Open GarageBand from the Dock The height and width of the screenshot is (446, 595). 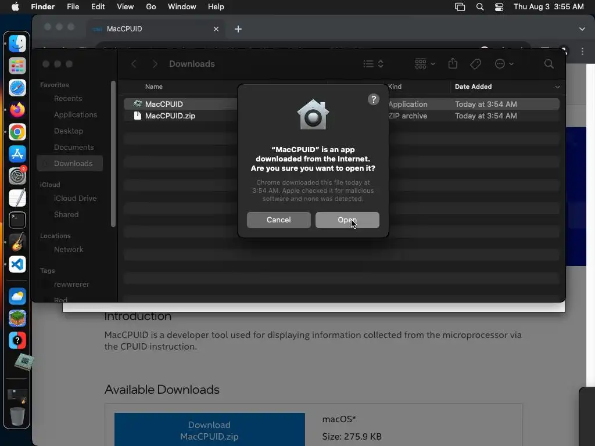(17, 242)
